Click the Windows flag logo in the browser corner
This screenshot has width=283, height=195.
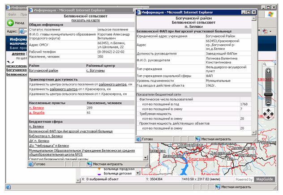click(271, 15)
